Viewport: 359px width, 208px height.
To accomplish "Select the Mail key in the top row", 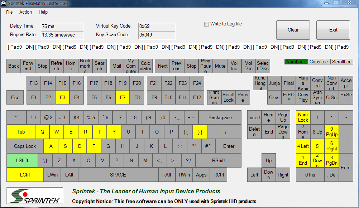I will tap(117, 66).
